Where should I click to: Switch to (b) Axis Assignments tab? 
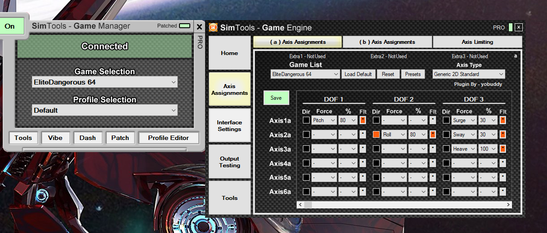tap(387, 42)
